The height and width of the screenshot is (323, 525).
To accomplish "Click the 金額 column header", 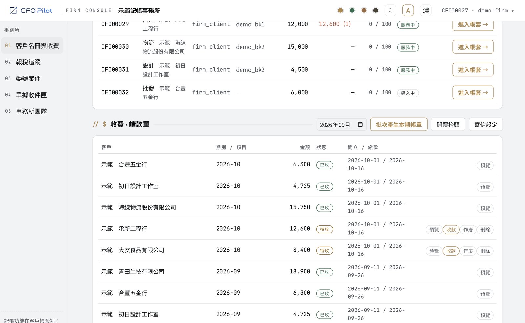I will (305, 147).
